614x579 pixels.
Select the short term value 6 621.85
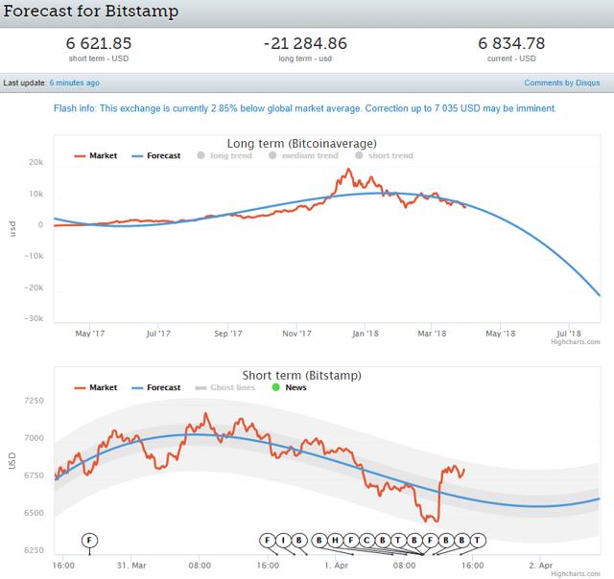99,43
